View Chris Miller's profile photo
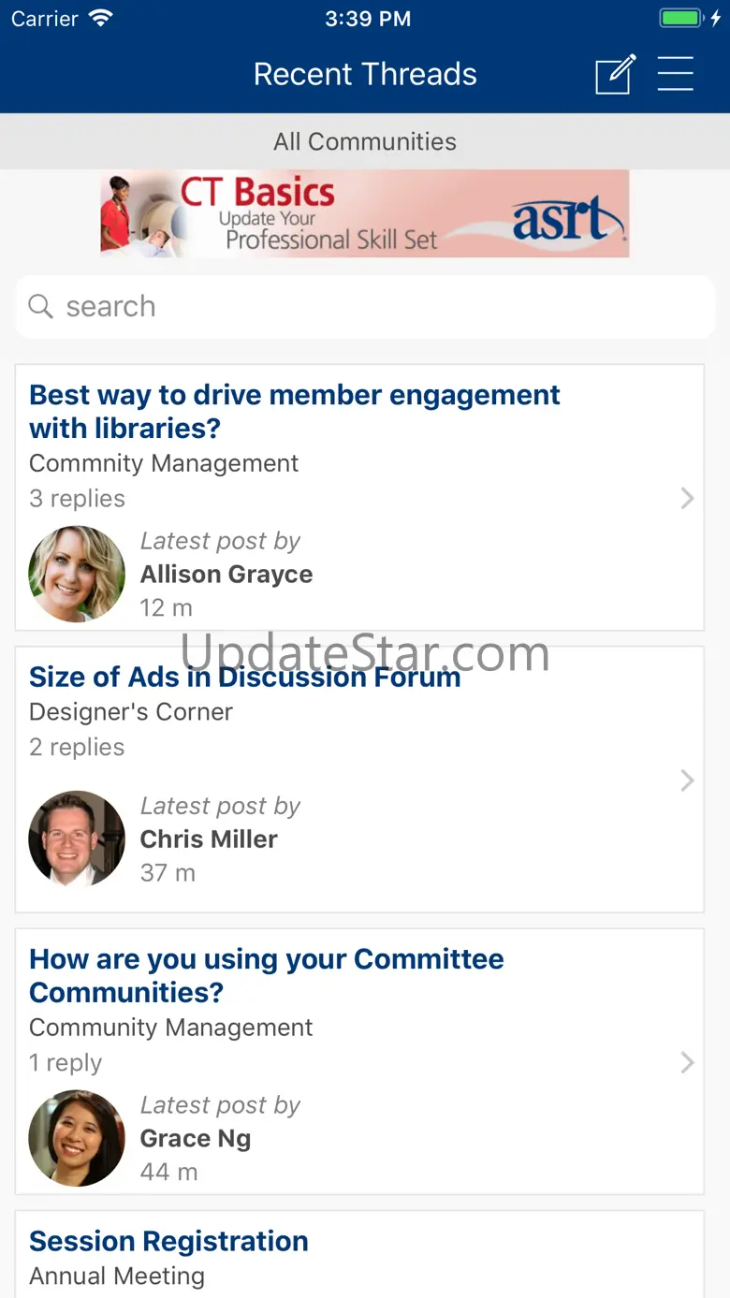 [77, 839]
